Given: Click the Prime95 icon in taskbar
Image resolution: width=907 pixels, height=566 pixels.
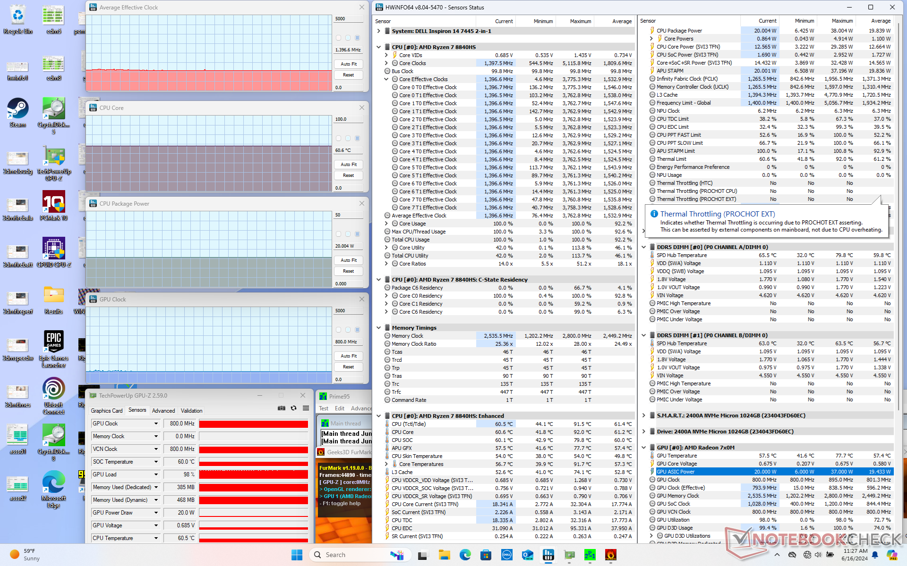Looking at the screenshot, I should tap(590, 555).
